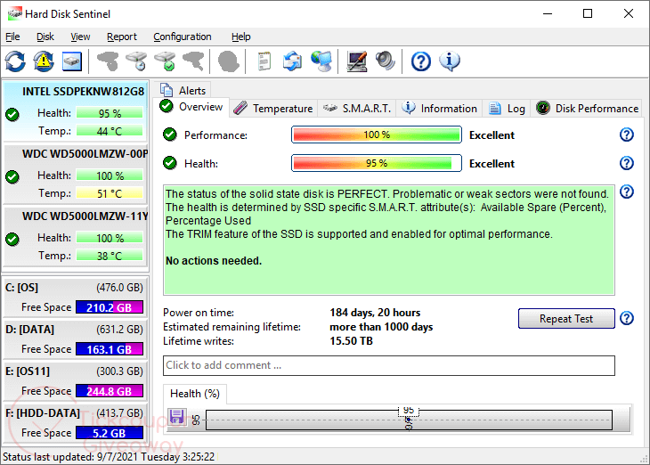Click the save floppy icon beside health graph
The height and width of the screenshot is (465, 650).
177,417
